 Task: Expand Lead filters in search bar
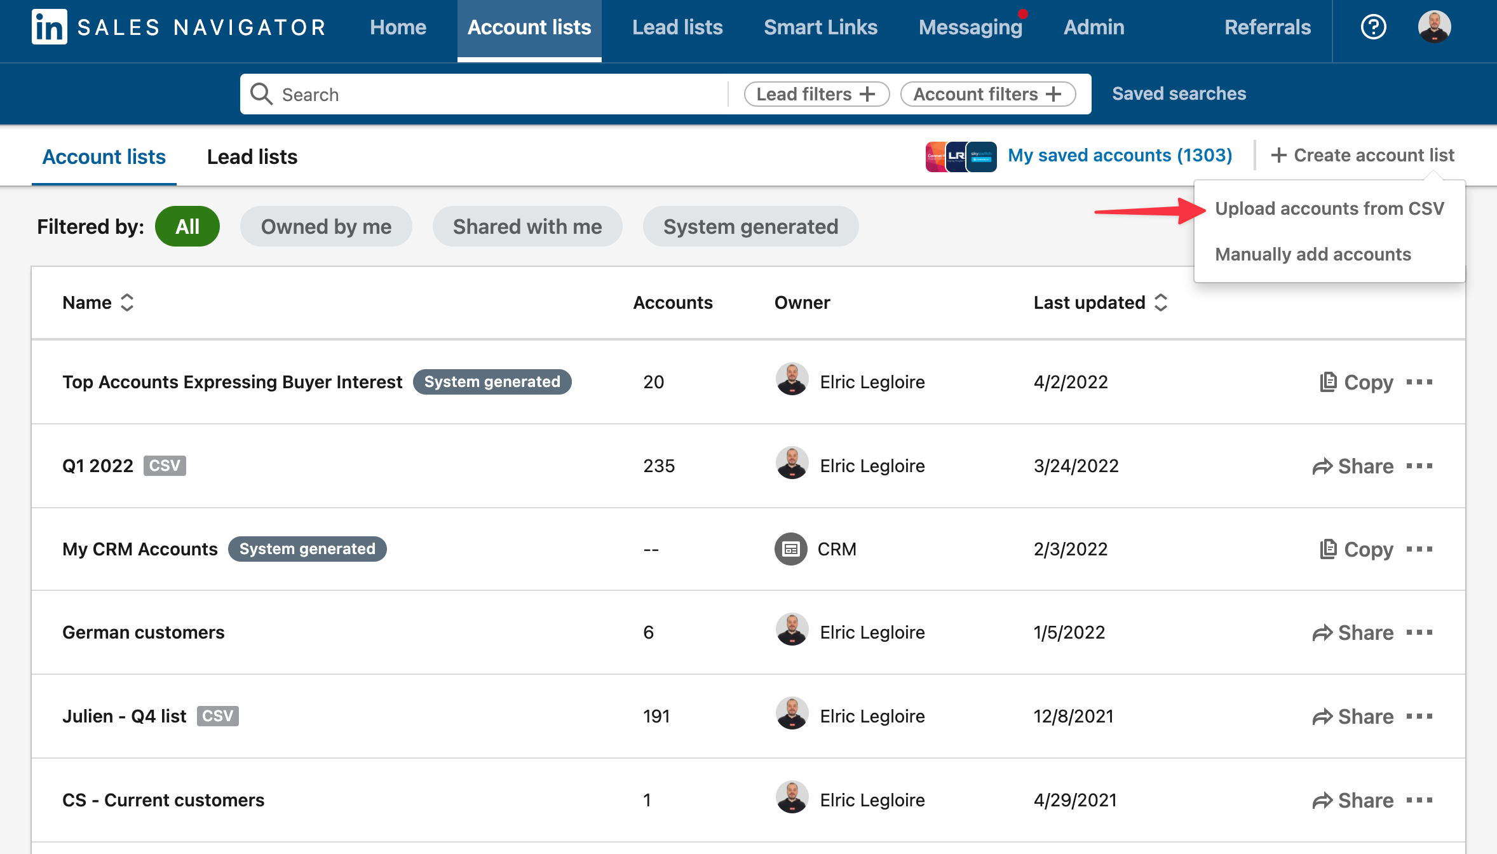coord(816,94)
